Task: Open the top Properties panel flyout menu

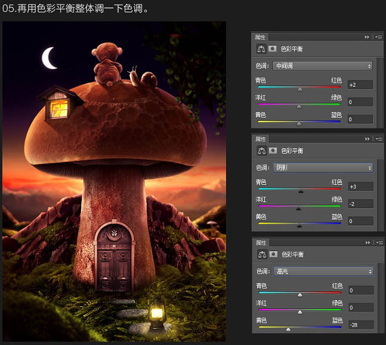Action: pos(378,36)
